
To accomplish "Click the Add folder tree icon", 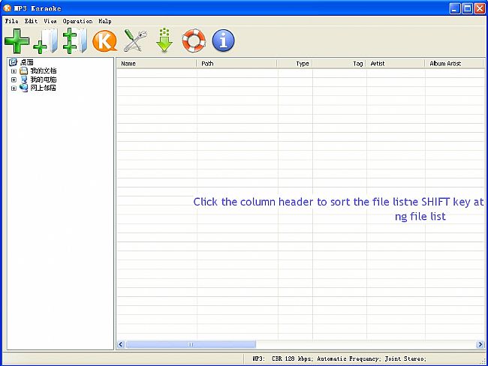I will [x=74, y=40].
